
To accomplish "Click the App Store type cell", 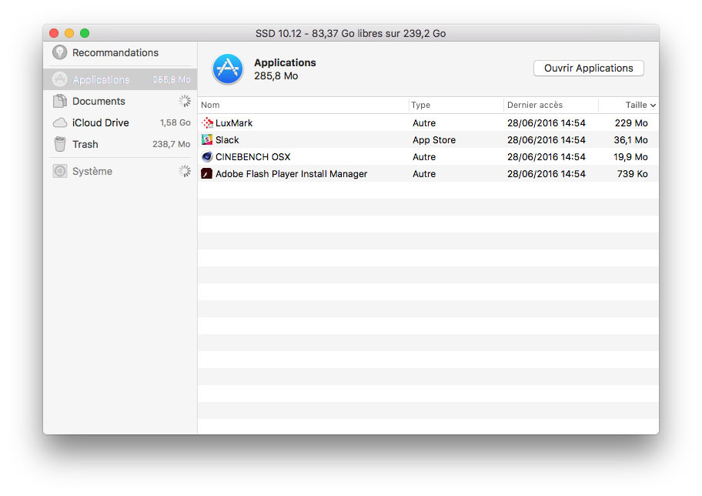I will click(x=434, y=140).
